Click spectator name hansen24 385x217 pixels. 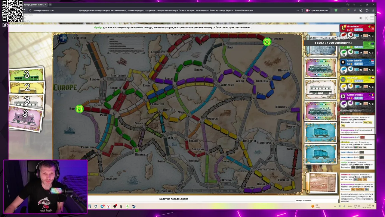pos(358,111)
